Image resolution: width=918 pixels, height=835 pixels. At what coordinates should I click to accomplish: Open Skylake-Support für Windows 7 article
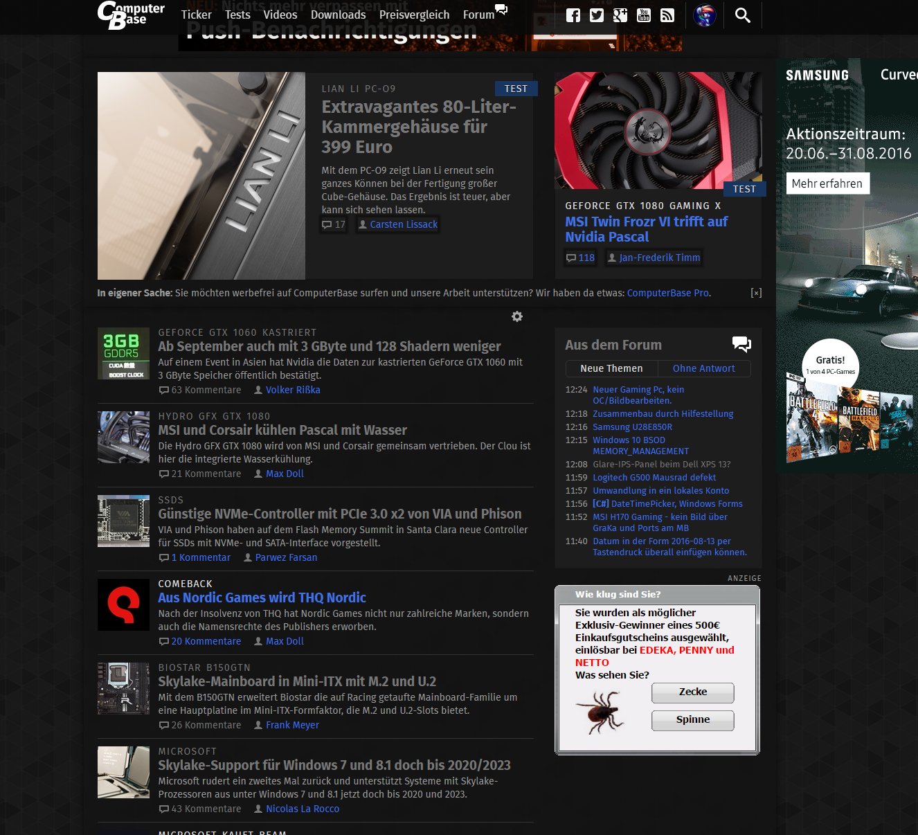point(334,765)
